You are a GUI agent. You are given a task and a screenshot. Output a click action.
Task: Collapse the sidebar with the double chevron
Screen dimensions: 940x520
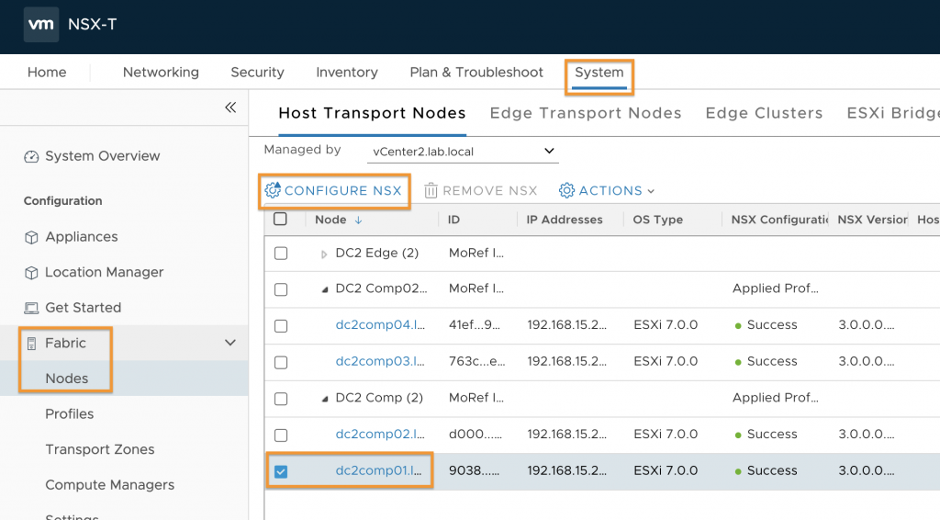point(230,107)
